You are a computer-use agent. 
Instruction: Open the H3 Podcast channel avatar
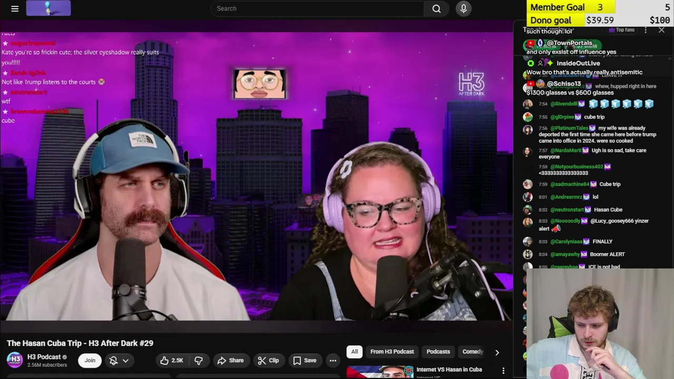[15, 360]
